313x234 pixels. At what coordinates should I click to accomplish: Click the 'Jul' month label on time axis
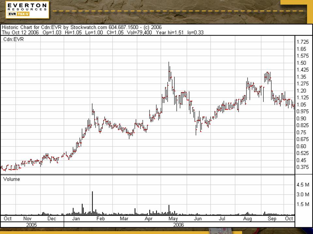tap(222, 219)
